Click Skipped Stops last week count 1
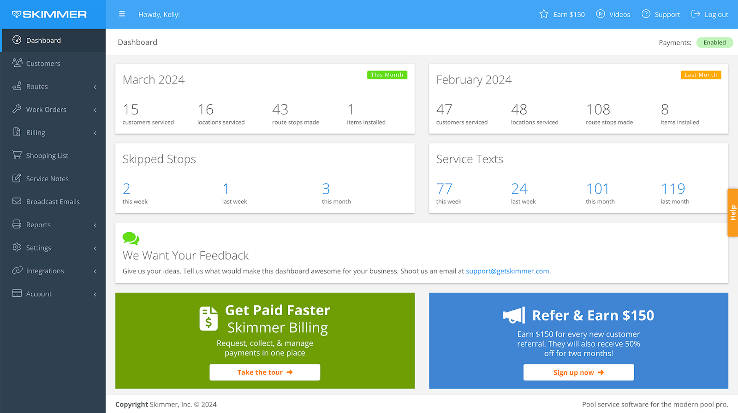 (x=226, y=189)
